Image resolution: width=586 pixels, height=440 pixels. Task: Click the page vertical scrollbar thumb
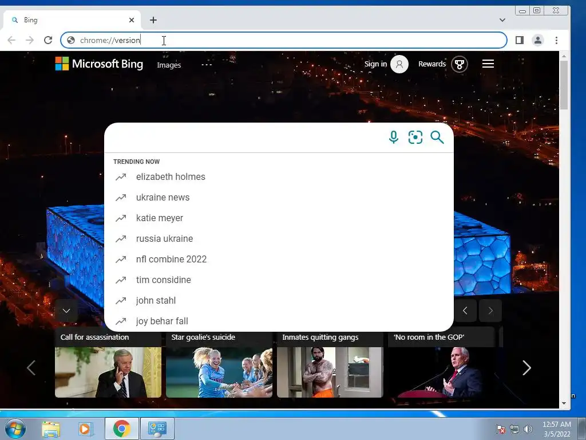tap(564, 85)
